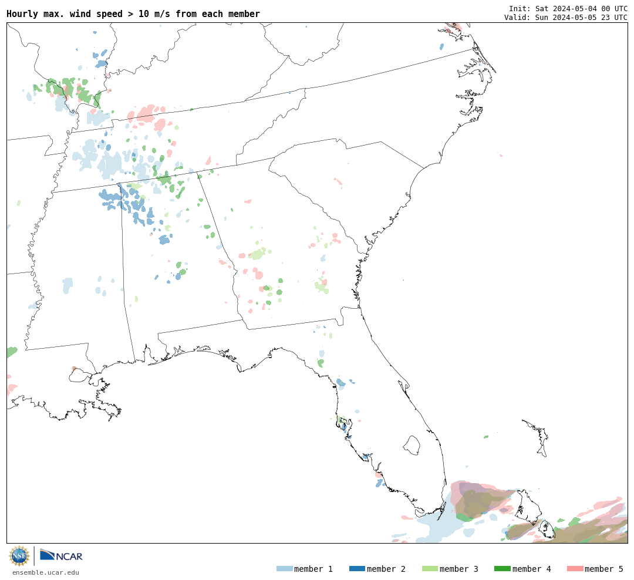Click the Valid time text line
634x580 pixels.
coord(566,18)
